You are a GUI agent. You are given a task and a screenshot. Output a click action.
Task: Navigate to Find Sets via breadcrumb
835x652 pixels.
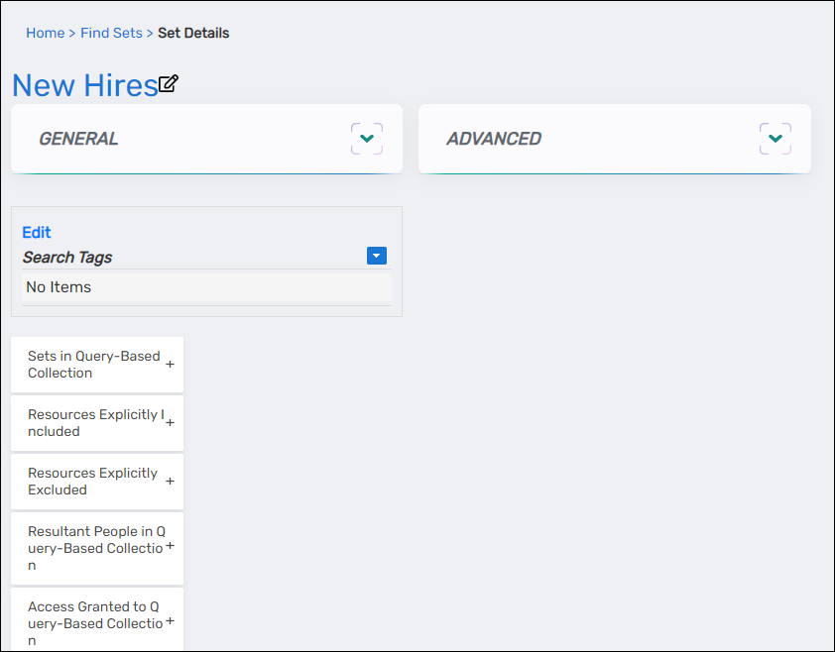(111, 33)
